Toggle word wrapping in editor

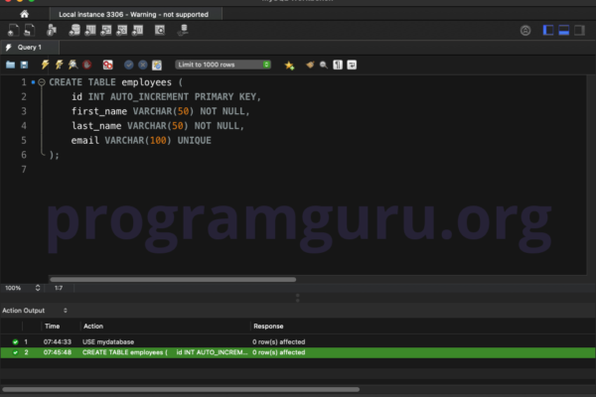(352, 65)
